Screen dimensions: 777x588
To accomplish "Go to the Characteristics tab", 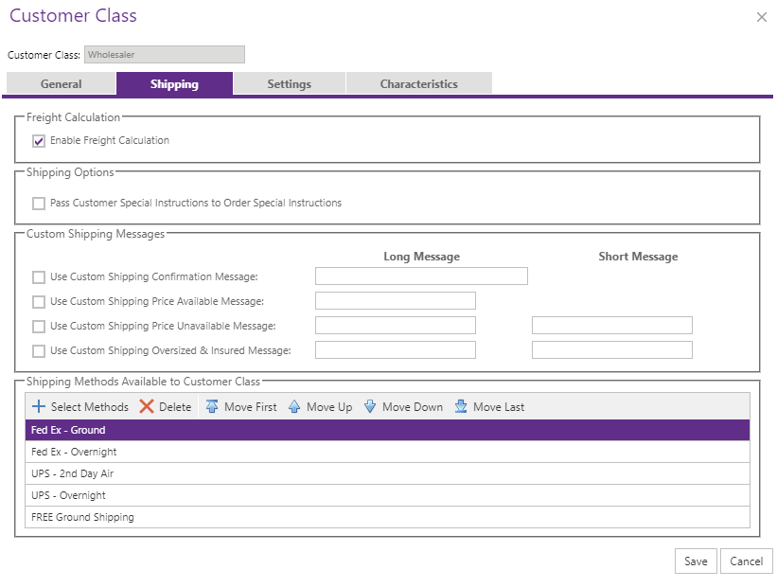I will (418, 84).
